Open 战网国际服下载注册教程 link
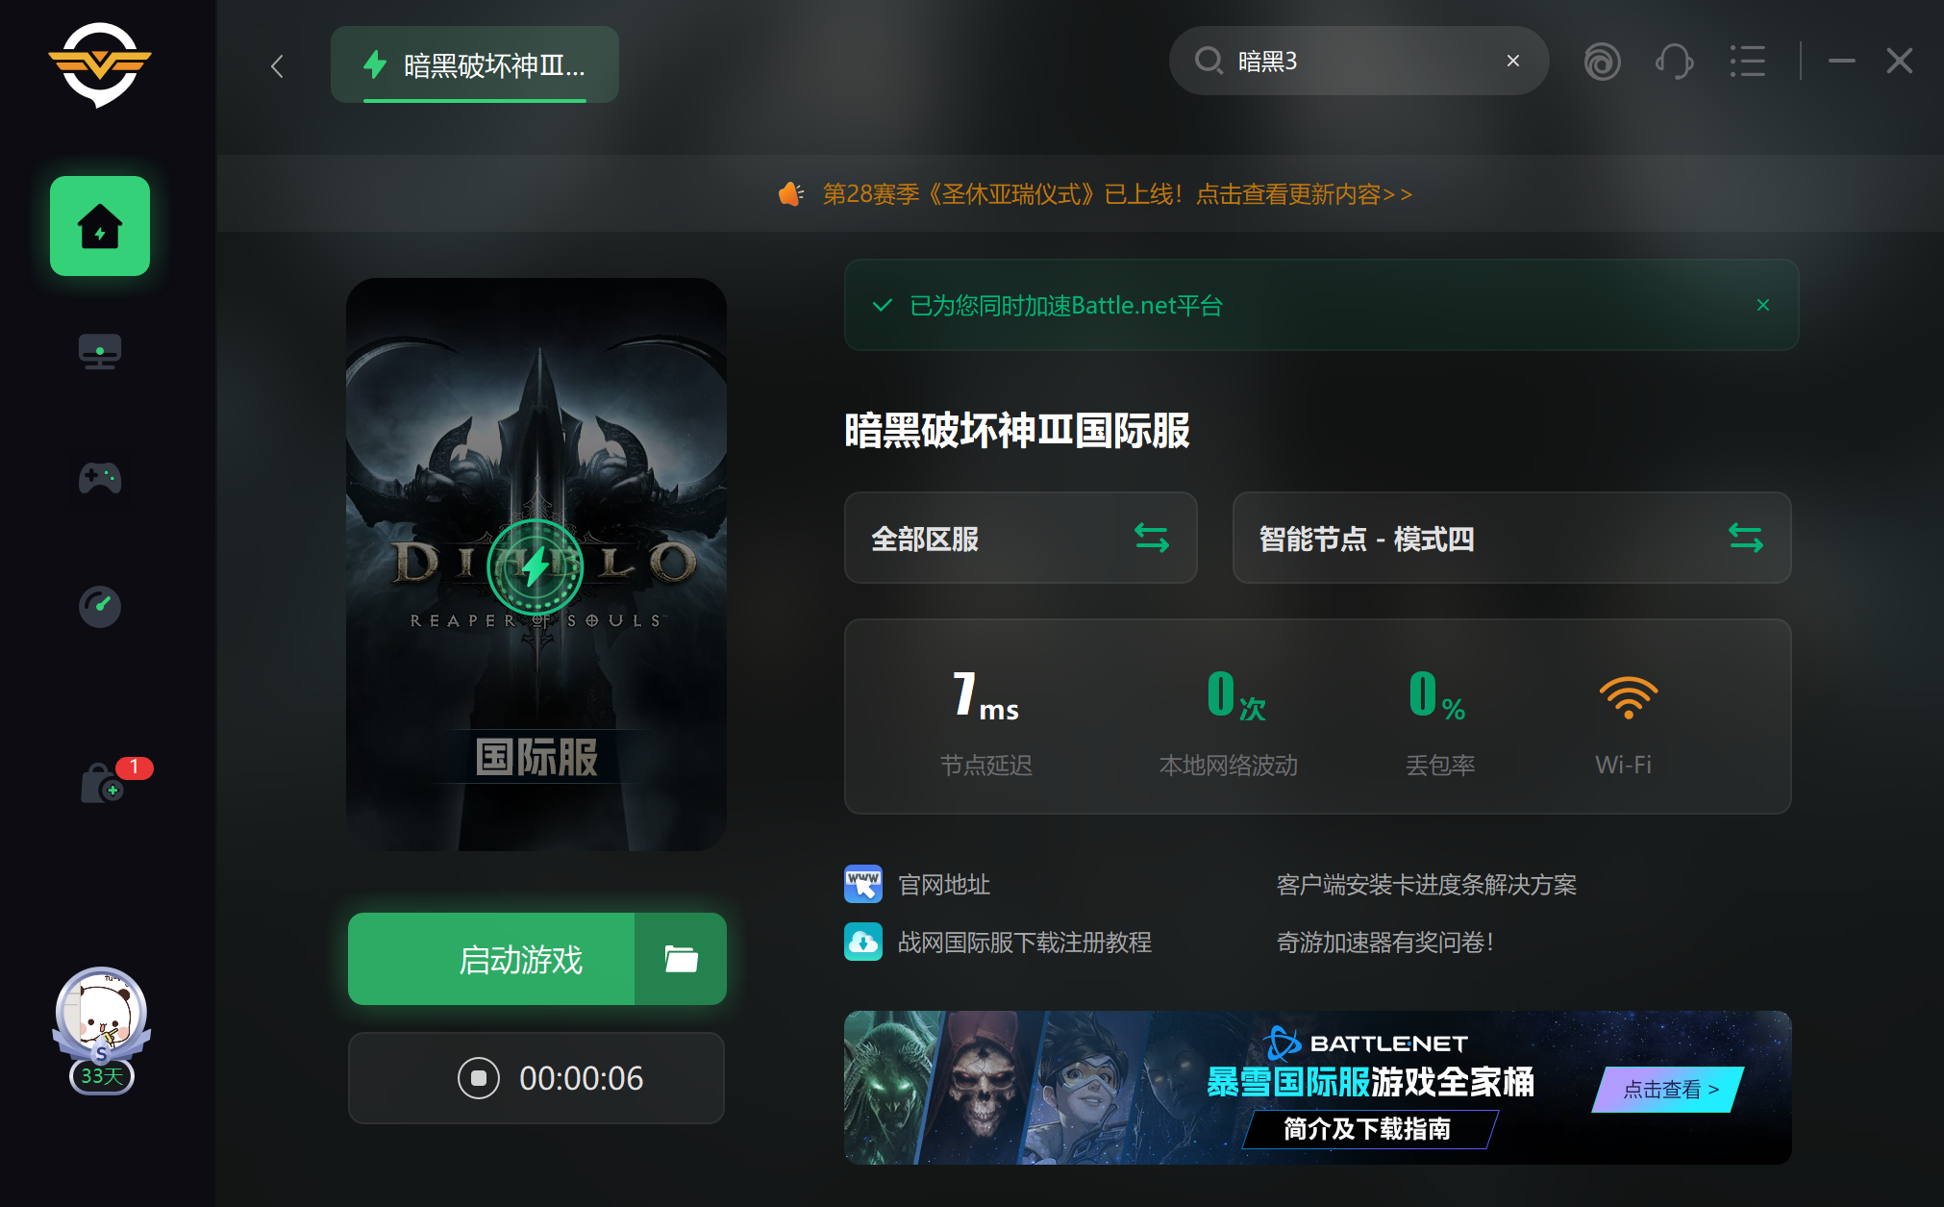Screen dimensions: 1944x1207 pyautogui.click(x=1024, y=943)
